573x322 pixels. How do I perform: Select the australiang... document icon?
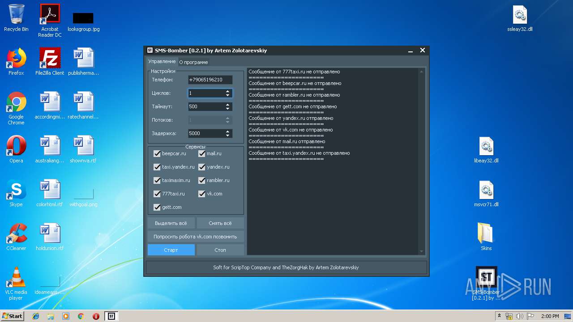tap(50, 149)
